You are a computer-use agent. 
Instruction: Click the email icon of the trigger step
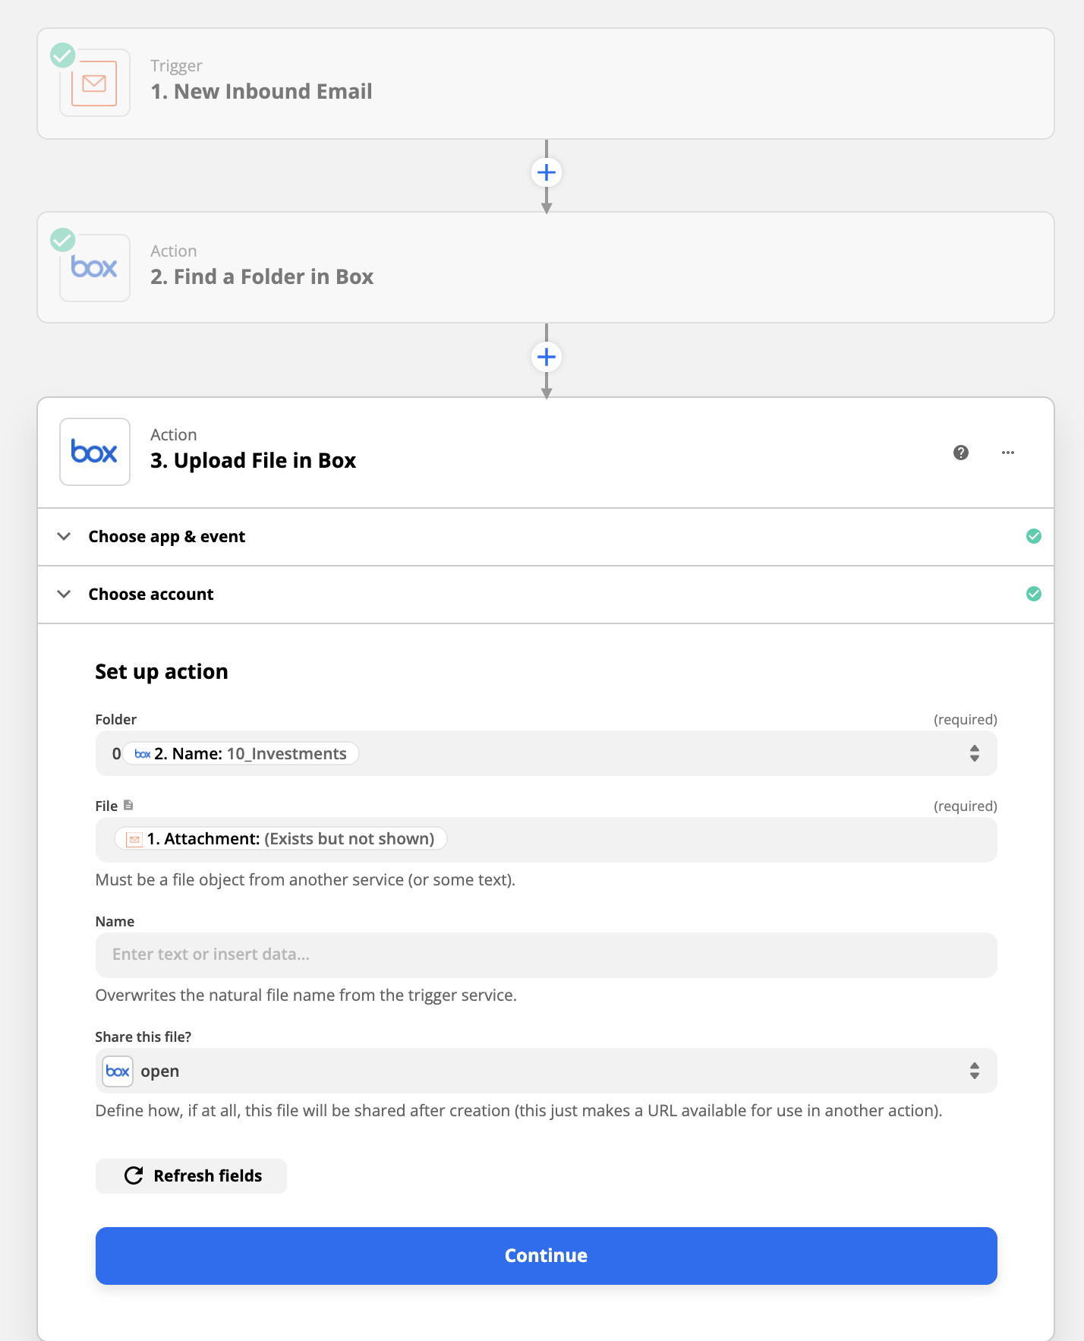coord(94,83)
